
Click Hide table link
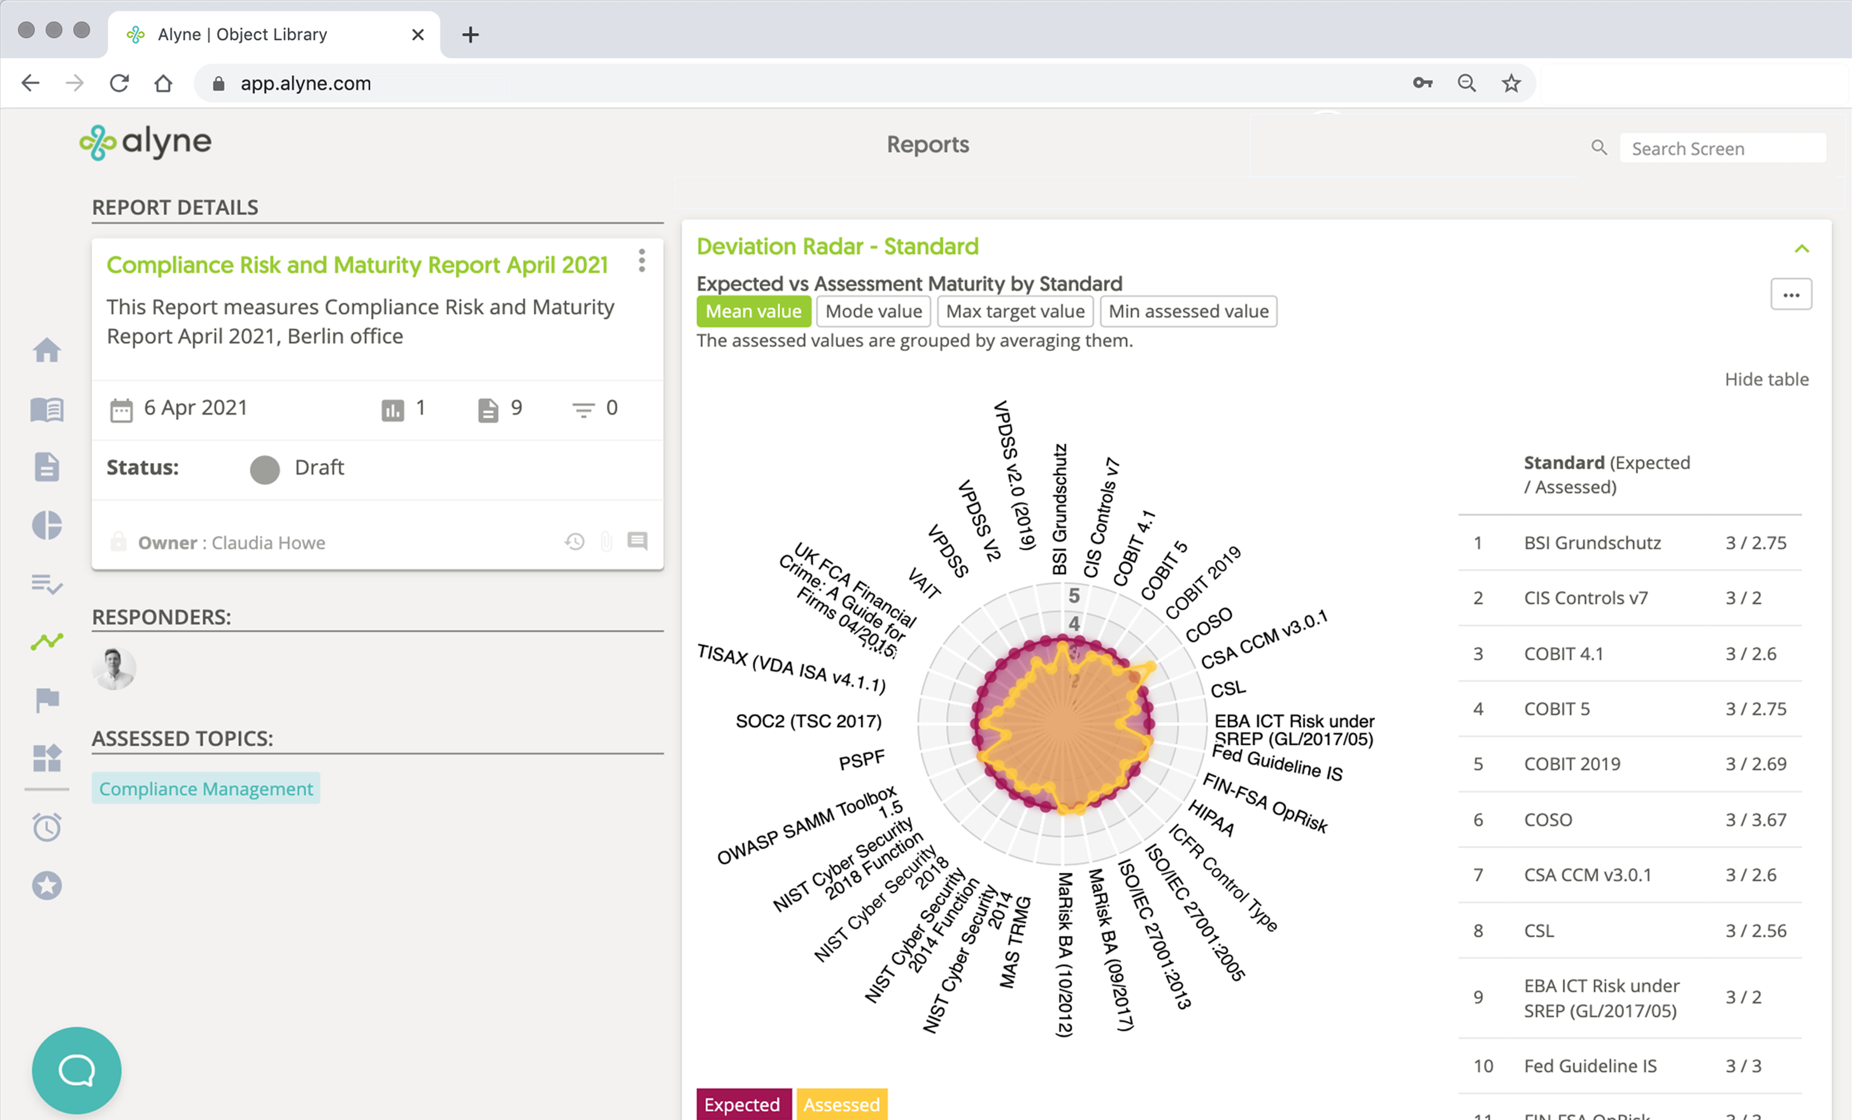coord(1766,379)
